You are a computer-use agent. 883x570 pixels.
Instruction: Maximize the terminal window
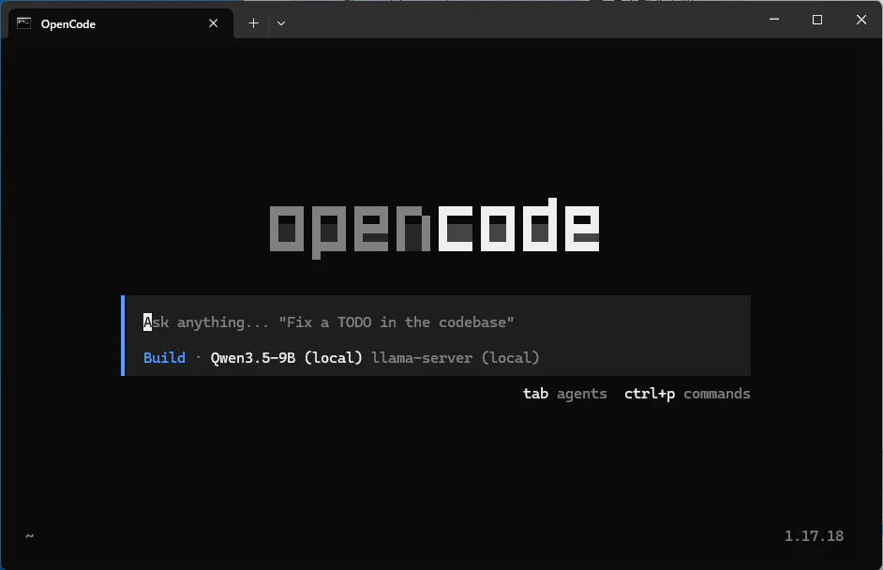point(817,20)
